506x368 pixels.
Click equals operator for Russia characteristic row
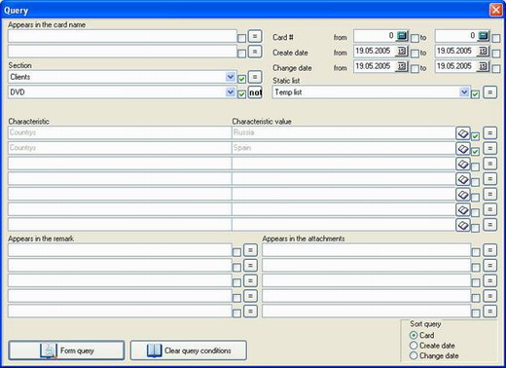[x=489, y=133]
